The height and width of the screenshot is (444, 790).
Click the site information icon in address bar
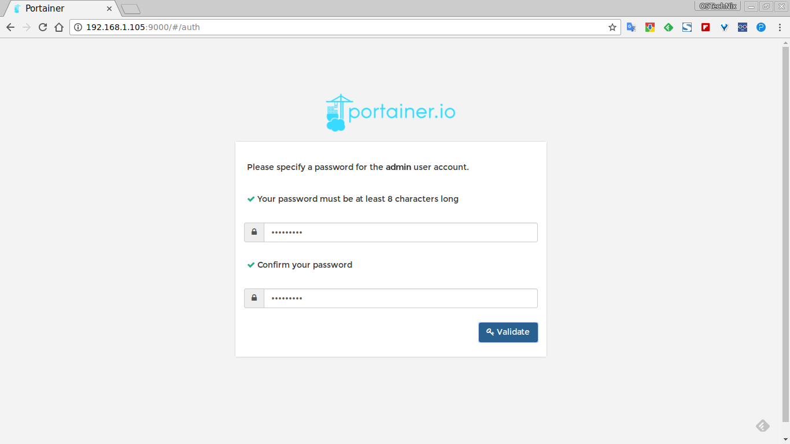tap(78, 27)
